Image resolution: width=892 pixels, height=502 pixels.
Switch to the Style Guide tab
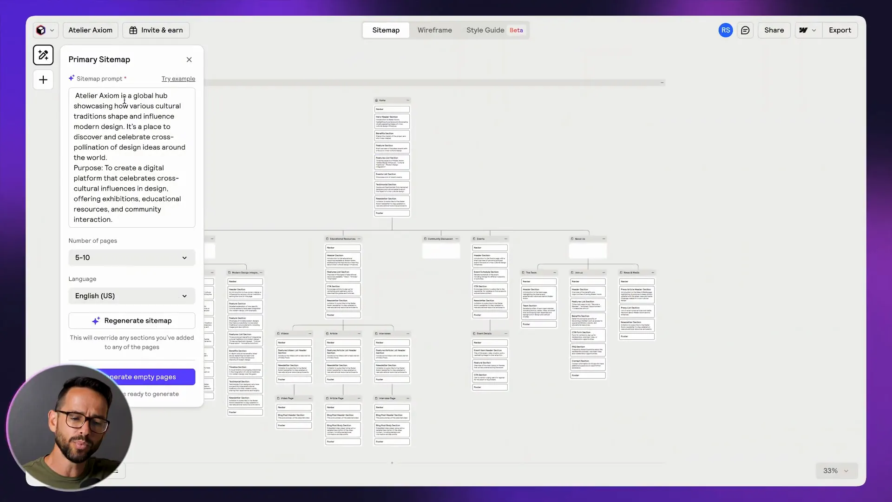(485, 30)
